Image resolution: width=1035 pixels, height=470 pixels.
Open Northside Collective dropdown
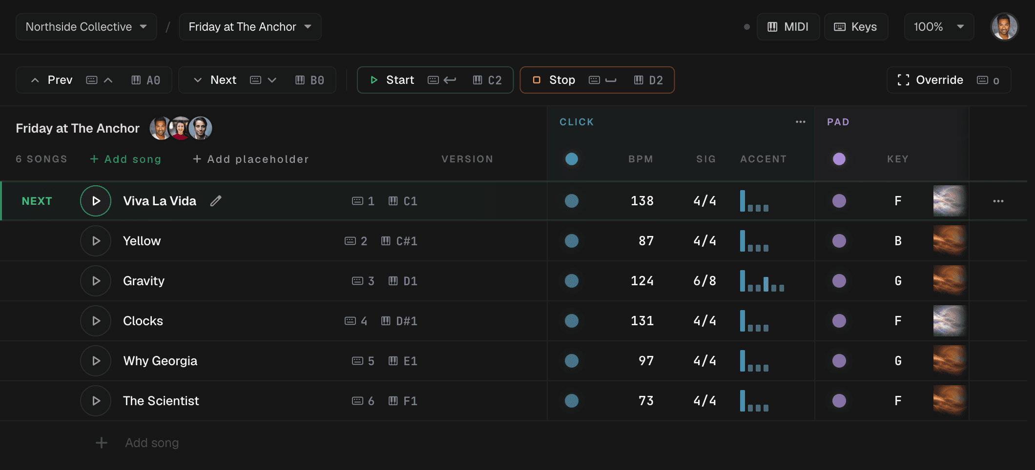pyautogui.click(x=86, y=27)
